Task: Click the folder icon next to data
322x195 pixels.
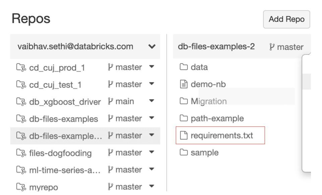Action: (x=183, y=67)
